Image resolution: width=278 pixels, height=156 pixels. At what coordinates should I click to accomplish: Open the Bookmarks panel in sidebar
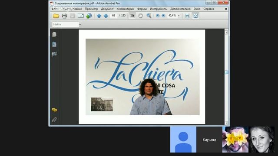click(54, 44)
